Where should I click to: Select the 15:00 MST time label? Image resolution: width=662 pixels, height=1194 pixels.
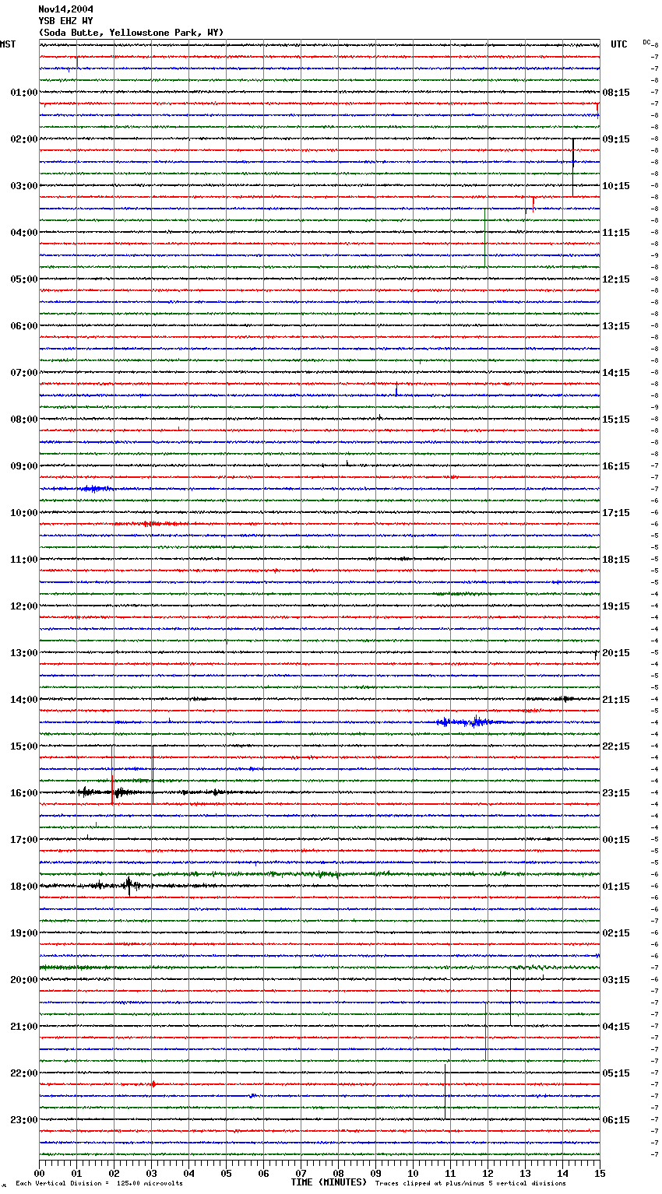click(24, 746)
